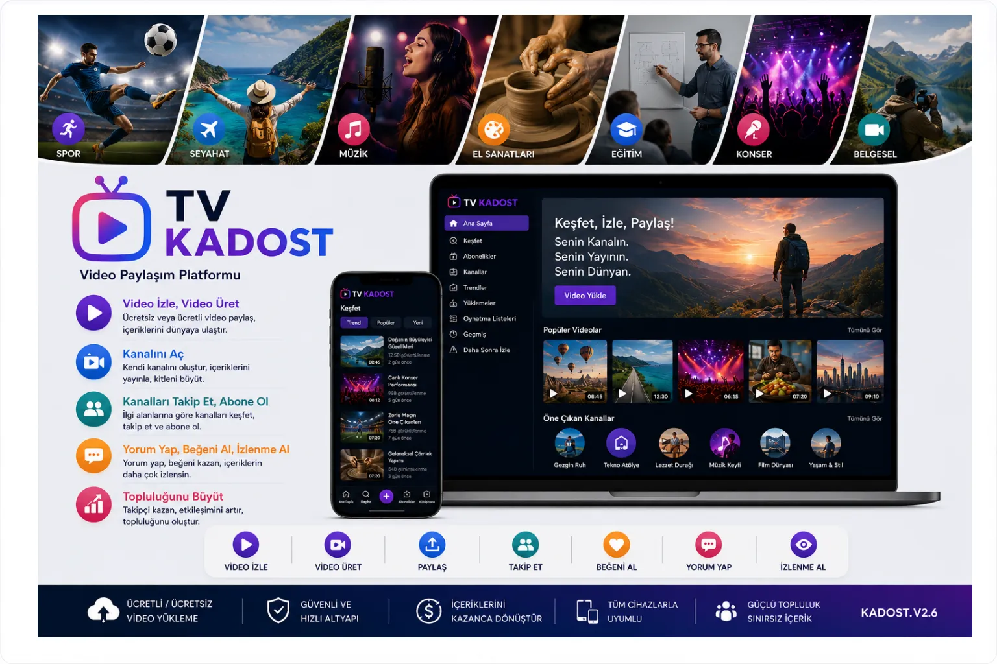This screenshot has height=664, width=997.
Task: Click the İZLENME AL eye icon
Action: [804, 545]
